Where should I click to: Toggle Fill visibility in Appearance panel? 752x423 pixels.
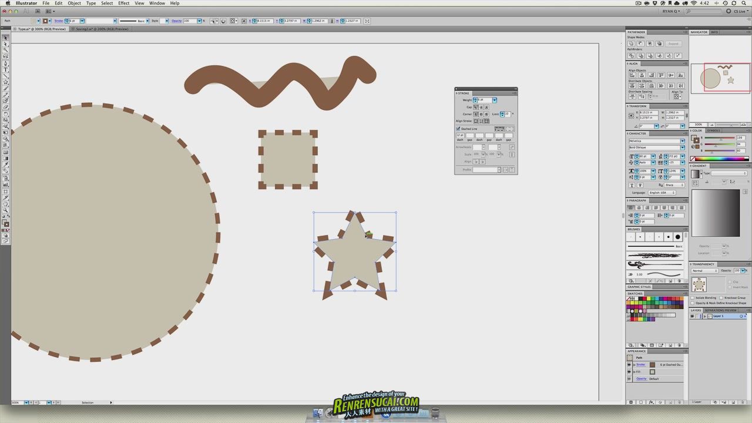tap(629, 372)
